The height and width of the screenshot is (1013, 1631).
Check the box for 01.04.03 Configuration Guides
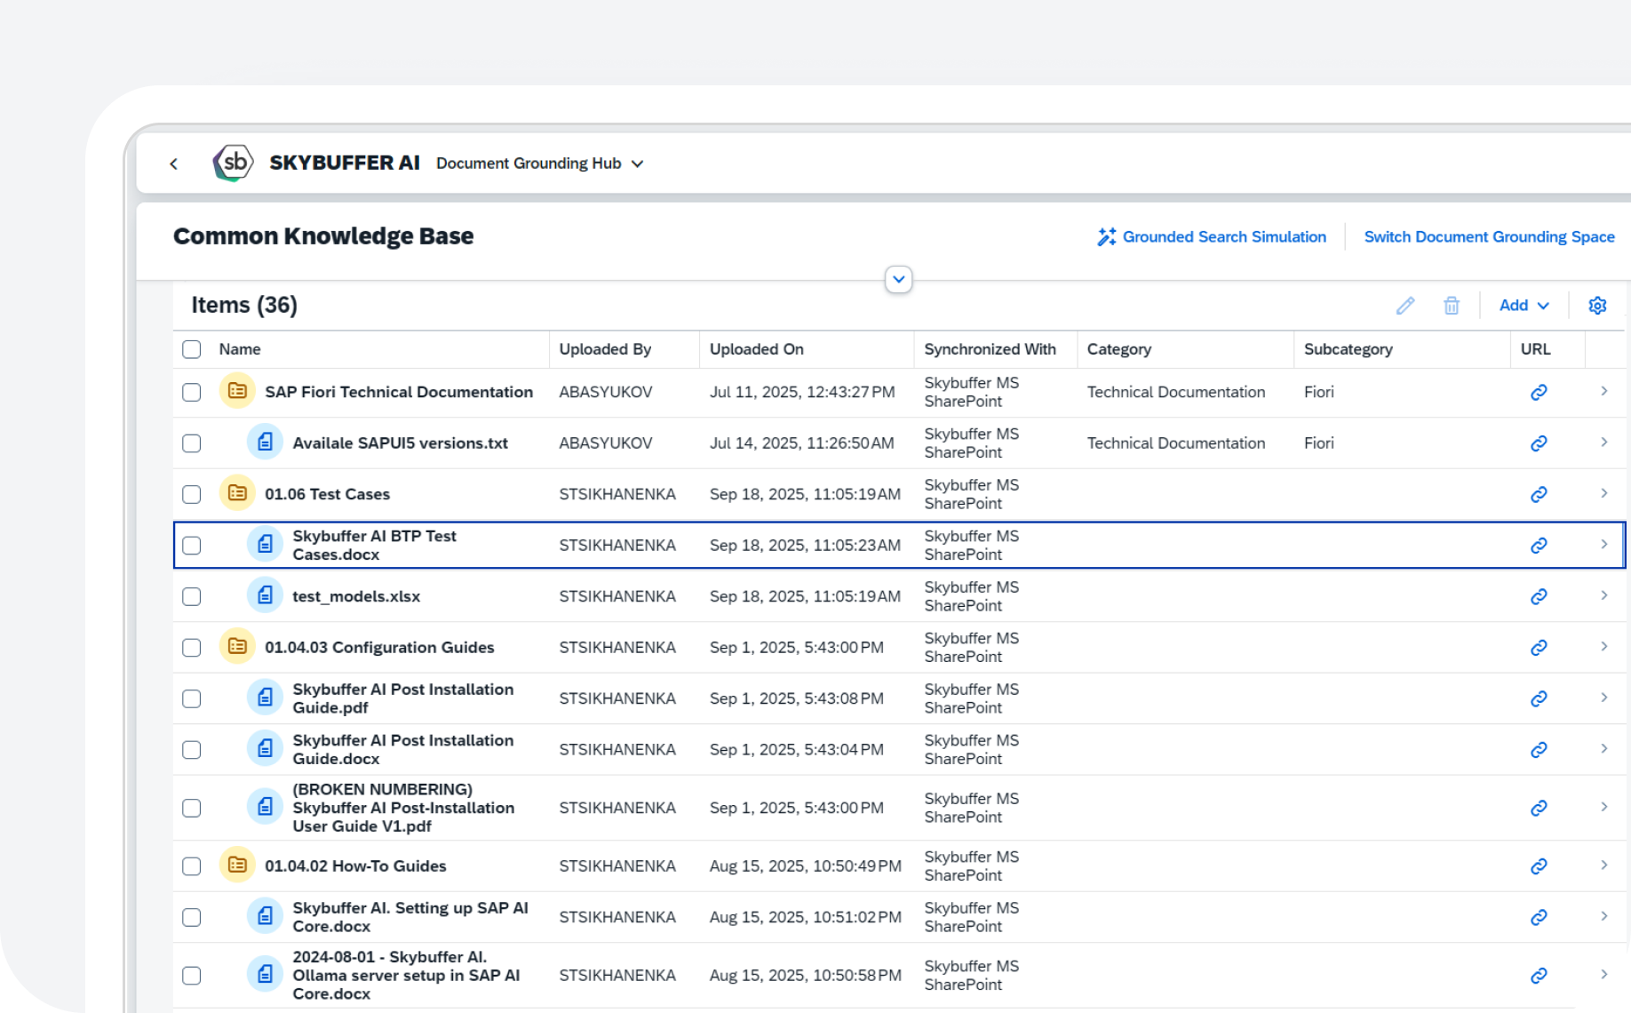[192, 648]
